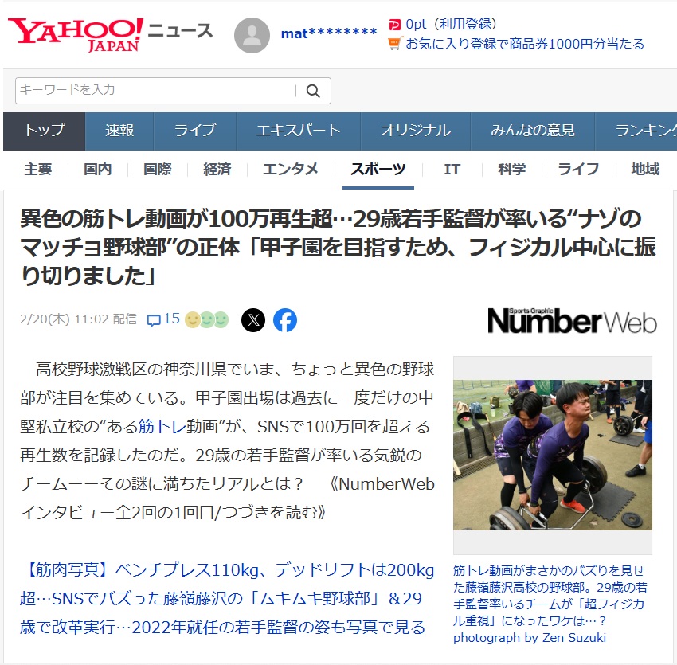Open the みんなの意見 navigation tab
677x665 pixels.
532,131
